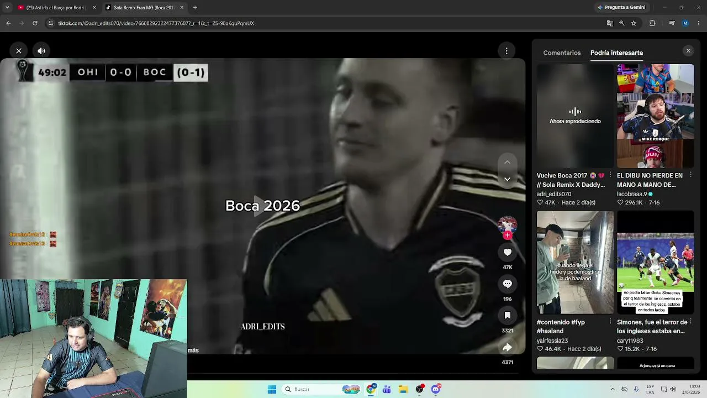Reload the TikTok page

tap(35, 23)
